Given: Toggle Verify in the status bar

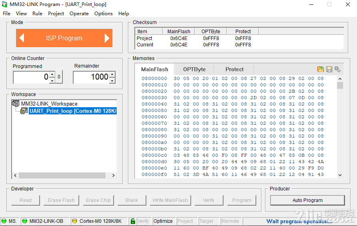Looking at the screenshot, I should pyautogui.click(x=143, y=221).
